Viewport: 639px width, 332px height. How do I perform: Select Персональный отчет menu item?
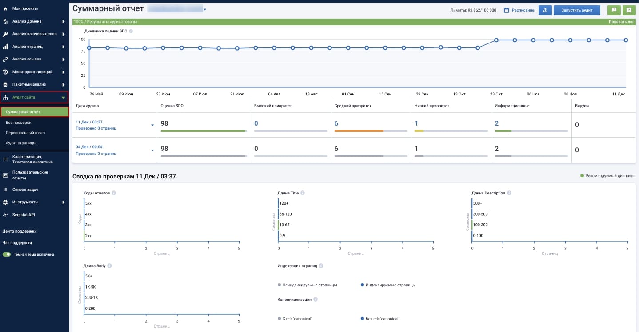click(x=25, y=133)
